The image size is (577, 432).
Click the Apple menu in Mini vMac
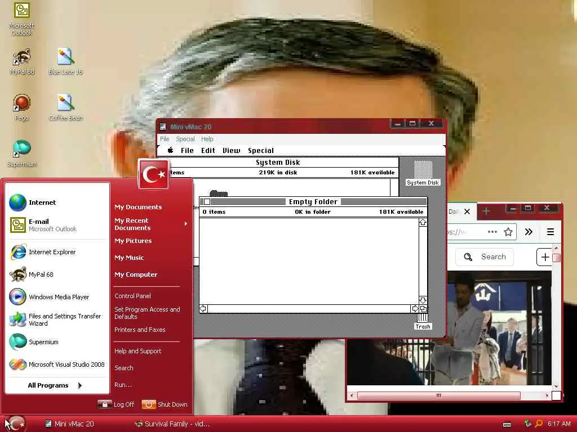pyautogui.click(x=170, y=150)
